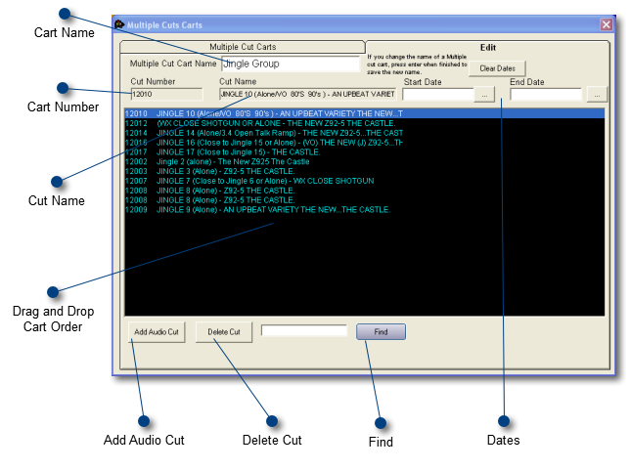Open the End Date picker ellipsis button
The width and height of the screenshot is (630, 470).
tap(597, 95)
